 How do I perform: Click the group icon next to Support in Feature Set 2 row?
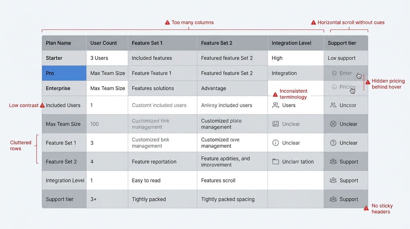(333, 161)
